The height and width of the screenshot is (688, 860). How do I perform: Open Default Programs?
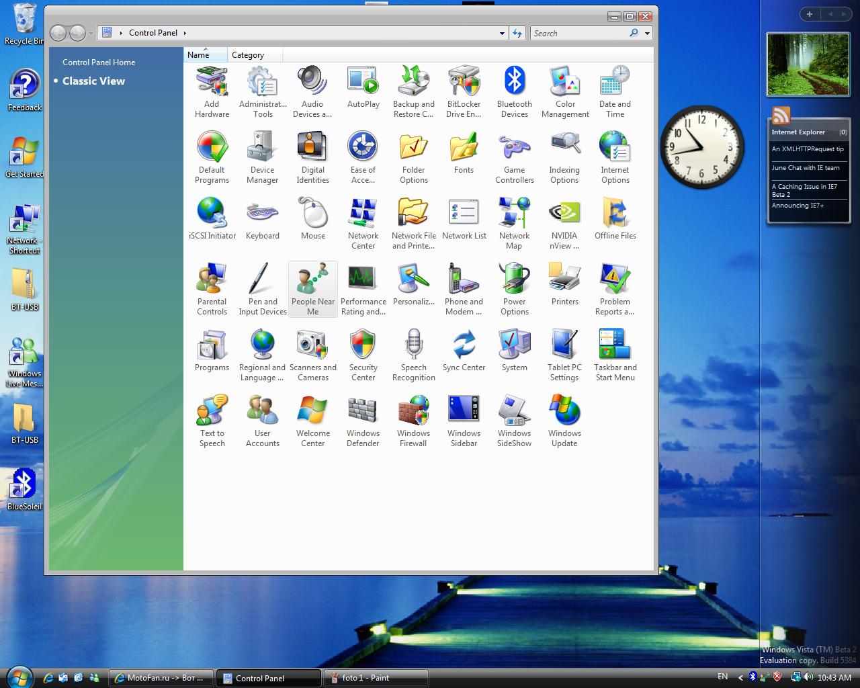tap(212, 158)
